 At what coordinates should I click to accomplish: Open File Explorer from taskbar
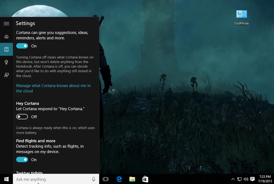[132, 179]
